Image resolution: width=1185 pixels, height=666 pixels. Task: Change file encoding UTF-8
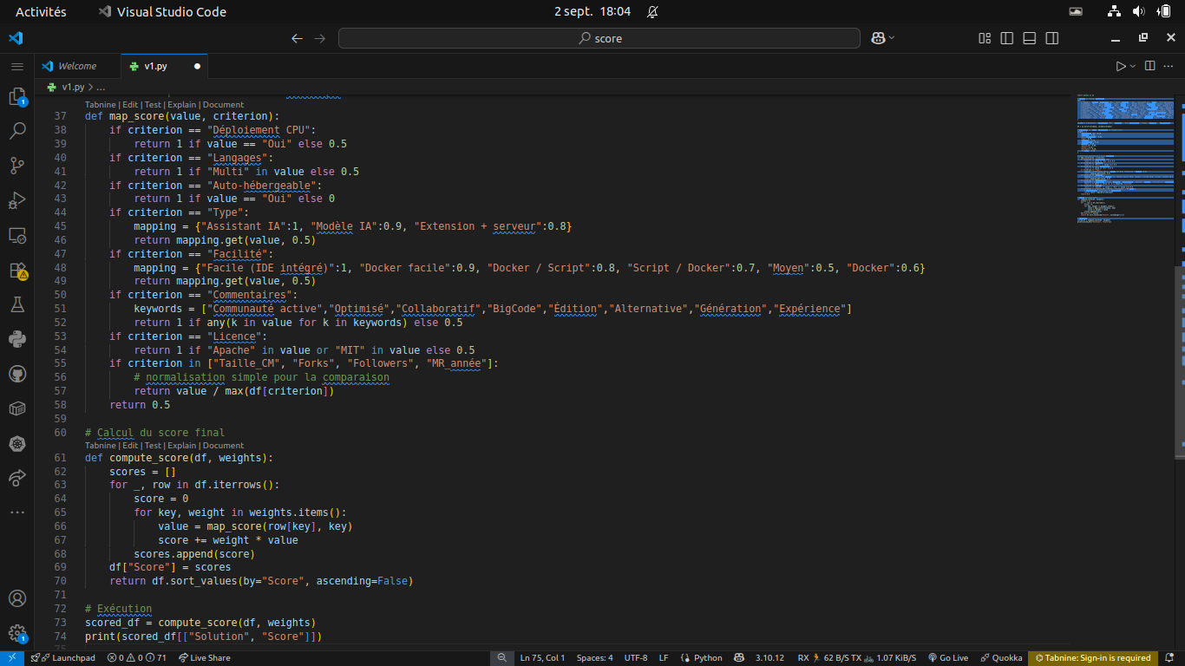click(x=636, y=657)
